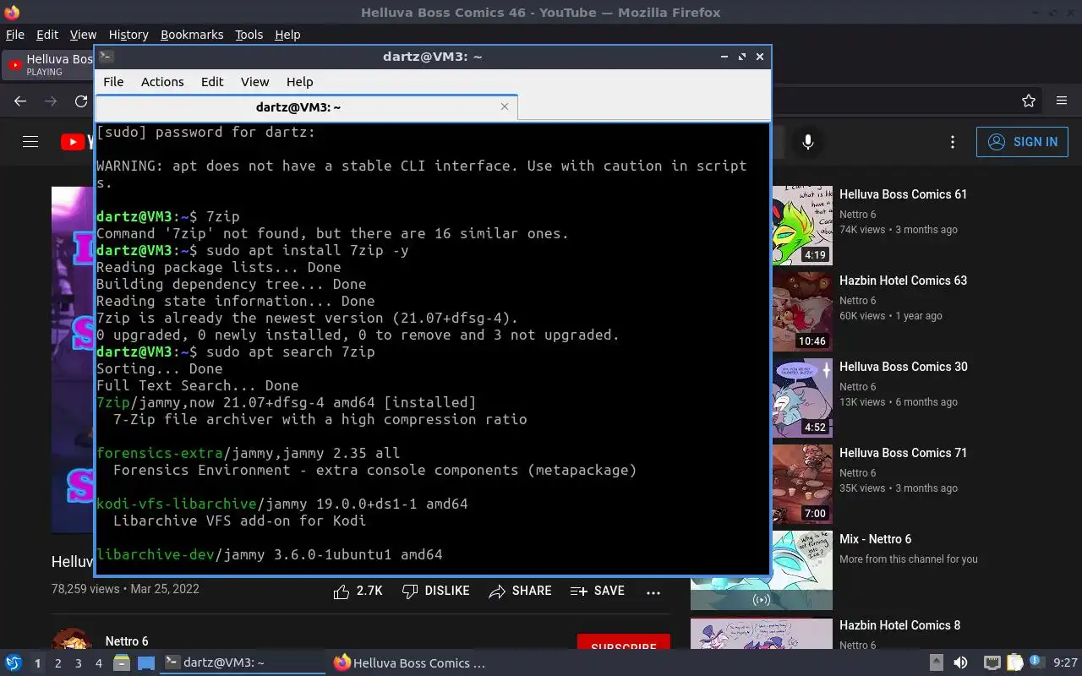The height and width of the screenshot is (676, 1082).
Task: Open Firefox Tools menu
Action: pyautogui.click(x=249, y=35)
